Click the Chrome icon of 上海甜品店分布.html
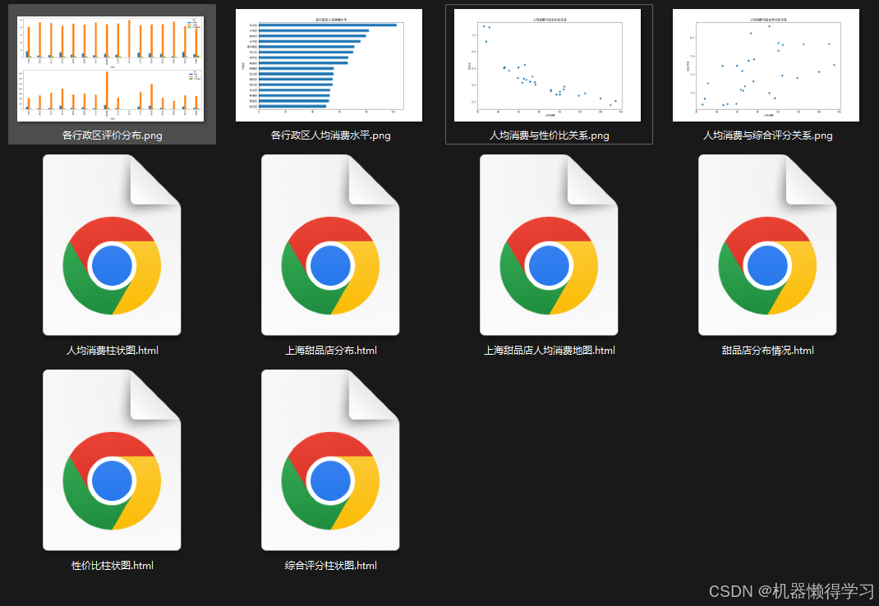 pyautogui.click(x=330, y=266)
